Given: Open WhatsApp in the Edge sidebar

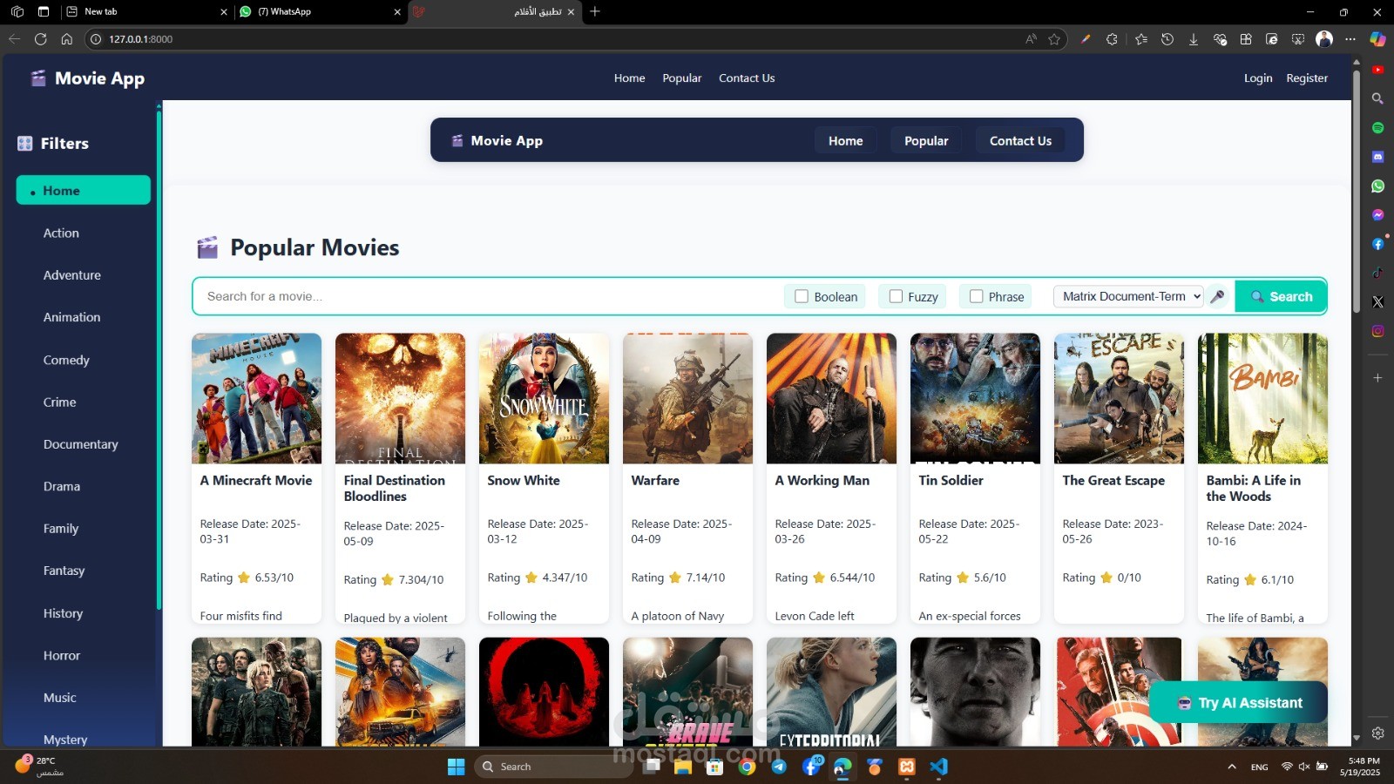Looking at the screenshot, I should point(1377,186).
